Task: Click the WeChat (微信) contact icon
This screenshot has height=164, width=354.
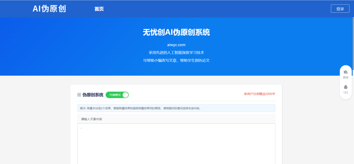Action: click(x=345, y=72)
